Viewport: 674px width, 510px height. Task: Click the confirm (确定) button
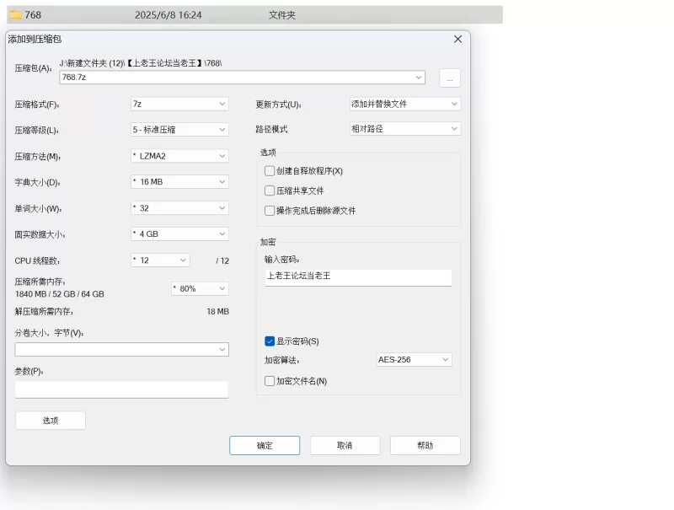tap(265, 445)
